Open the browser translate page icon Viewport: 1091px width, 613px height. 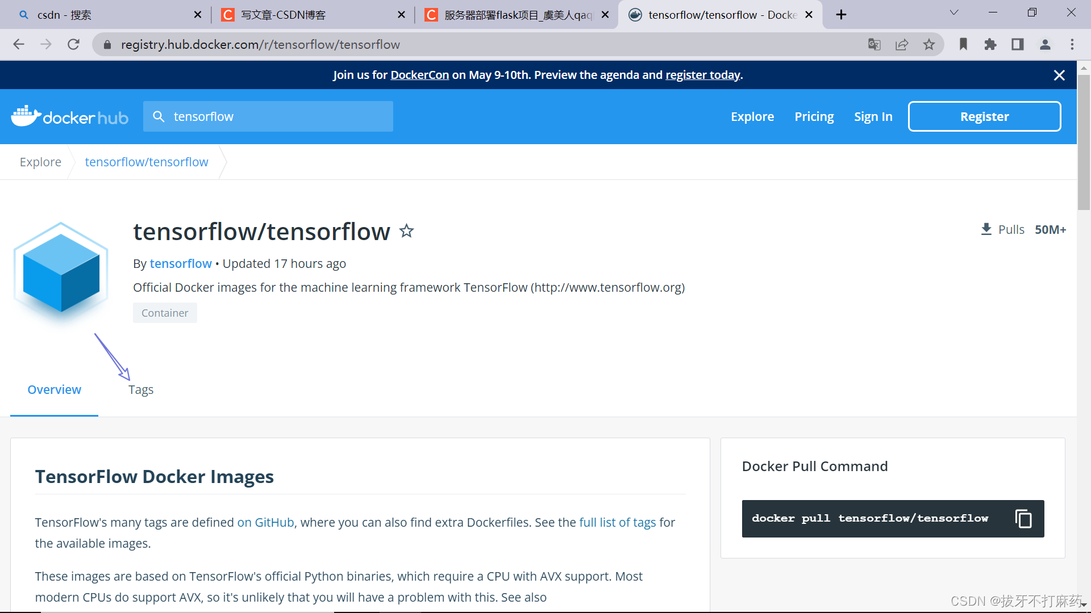click(x=875, y=45)
